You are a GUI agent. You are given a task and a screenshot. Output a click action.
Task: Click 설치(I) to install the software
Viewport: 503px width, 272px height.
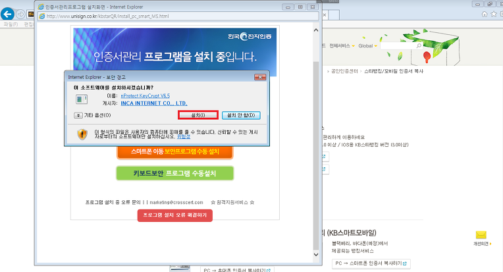click(198, 115)
